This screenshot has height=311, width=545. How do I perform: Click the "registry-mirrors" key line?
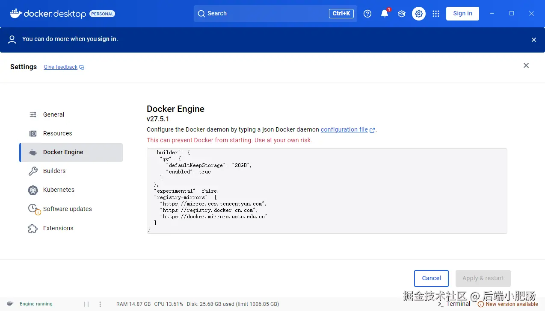(x=186, y=197)
